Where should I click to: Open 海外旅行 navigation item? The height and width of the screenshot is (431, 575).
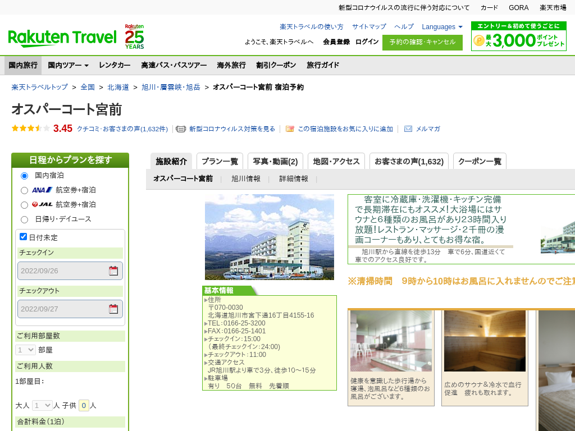coord(231,65)
